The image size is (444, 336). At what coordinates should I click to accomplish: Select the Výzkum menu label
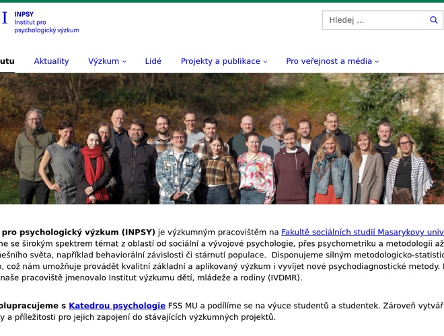click(103, 61)
